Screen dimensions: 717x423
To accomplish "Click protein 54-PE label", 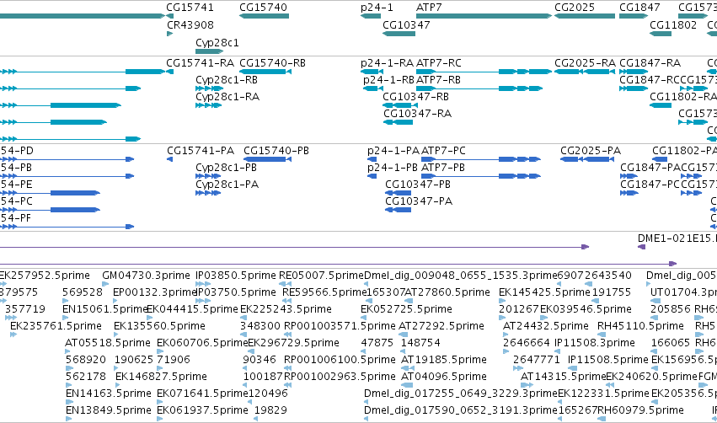I will (17, 185).
